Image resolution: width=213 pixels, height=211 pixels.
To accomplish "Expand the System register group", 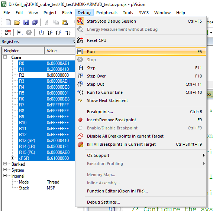I will coord(5,170).
